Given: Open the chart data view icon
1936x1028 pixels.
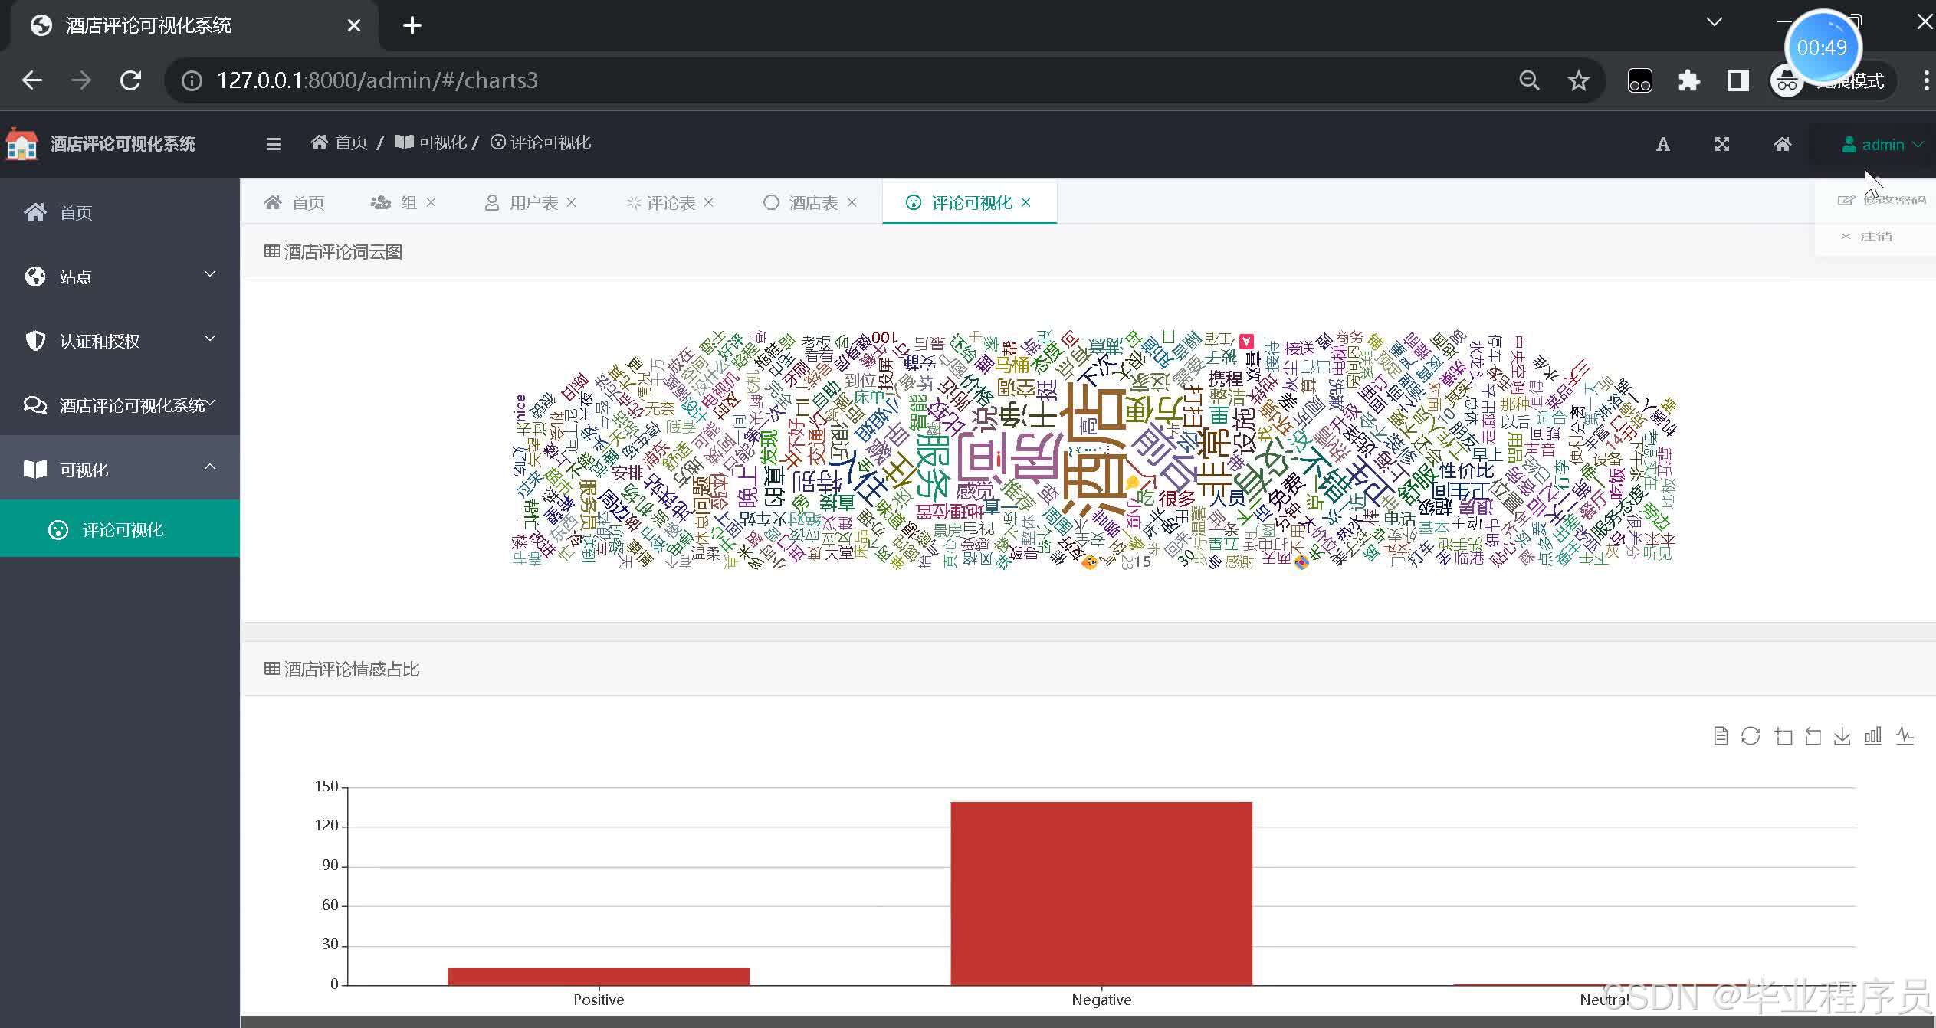Looking at the screenshot, I should point(1721,736).
